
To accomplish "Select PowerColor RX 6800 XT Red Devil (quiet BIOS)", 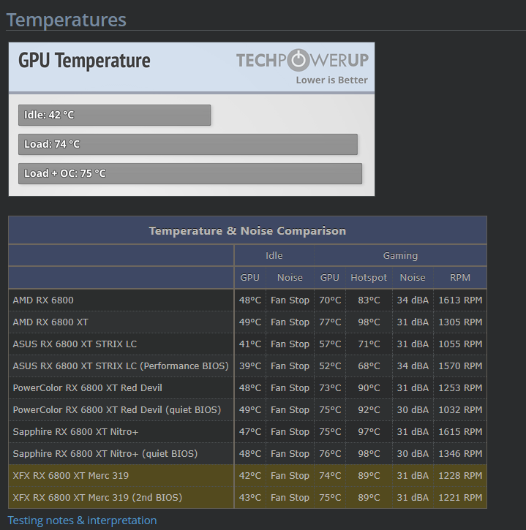I will (x=117, y=410).
